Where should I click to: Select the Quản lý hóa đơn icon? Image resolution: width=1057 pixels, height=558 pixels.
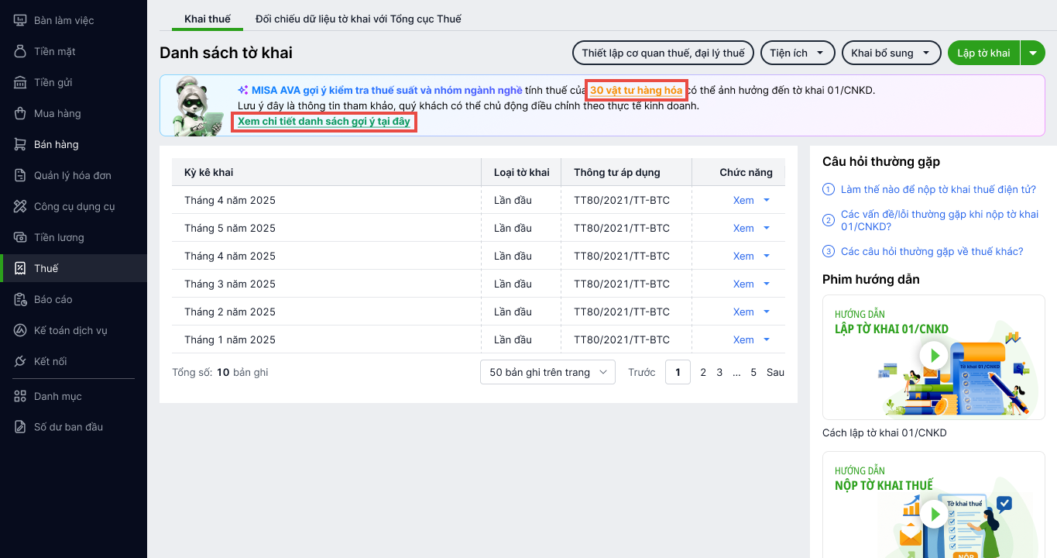[20, 175]
